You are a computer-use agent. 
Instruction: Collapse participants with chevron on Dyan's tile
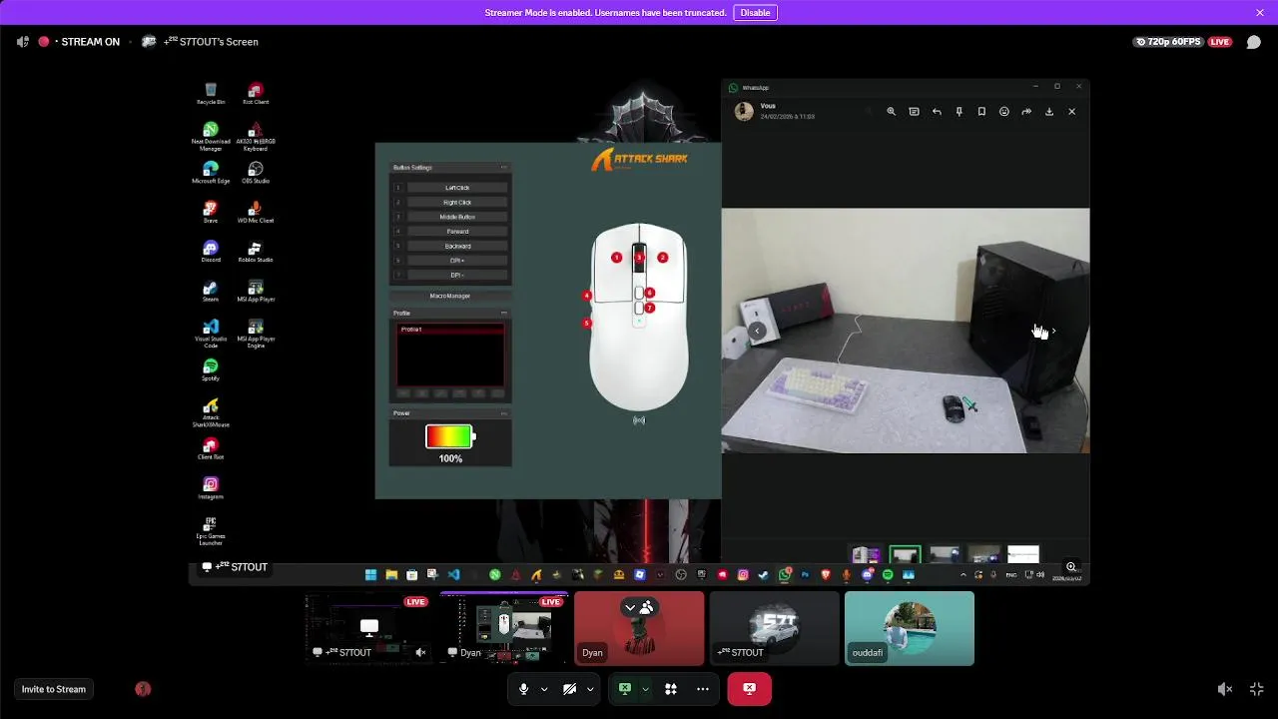tap(630, 607)
